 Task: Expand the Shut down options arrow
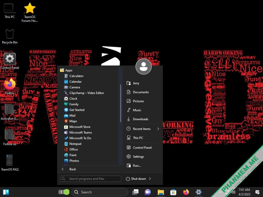tap(150, 179)
